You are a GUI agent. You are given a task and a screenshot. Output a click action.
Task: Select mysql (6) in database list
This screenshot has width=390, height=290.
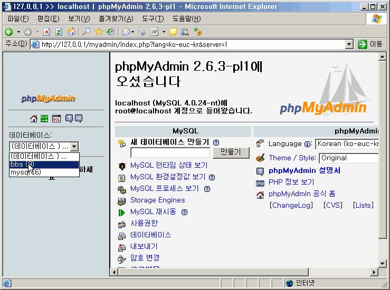(44, 172)
